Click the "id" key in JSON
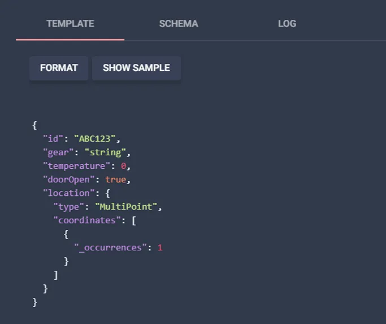 53,139
